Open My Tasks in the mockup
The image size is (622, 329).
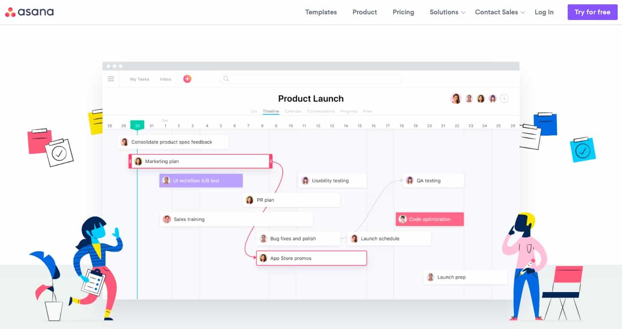pyautogui.click(x=139, y=79)
